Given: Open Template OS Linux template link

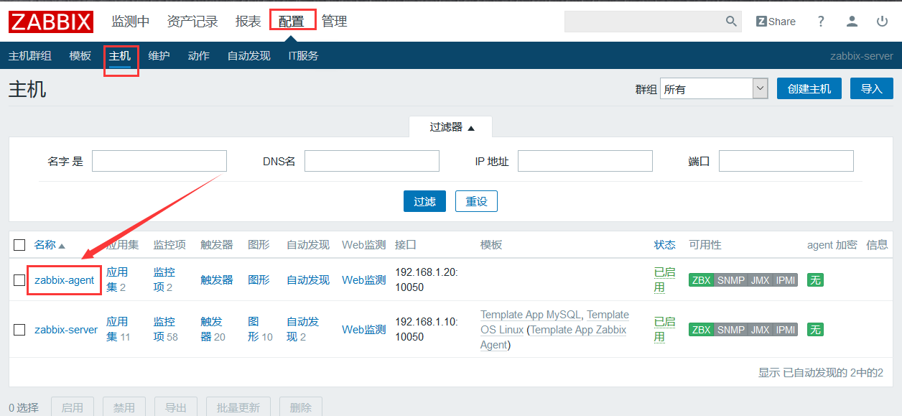Looking at the screenshot, I should pos(554,322).
